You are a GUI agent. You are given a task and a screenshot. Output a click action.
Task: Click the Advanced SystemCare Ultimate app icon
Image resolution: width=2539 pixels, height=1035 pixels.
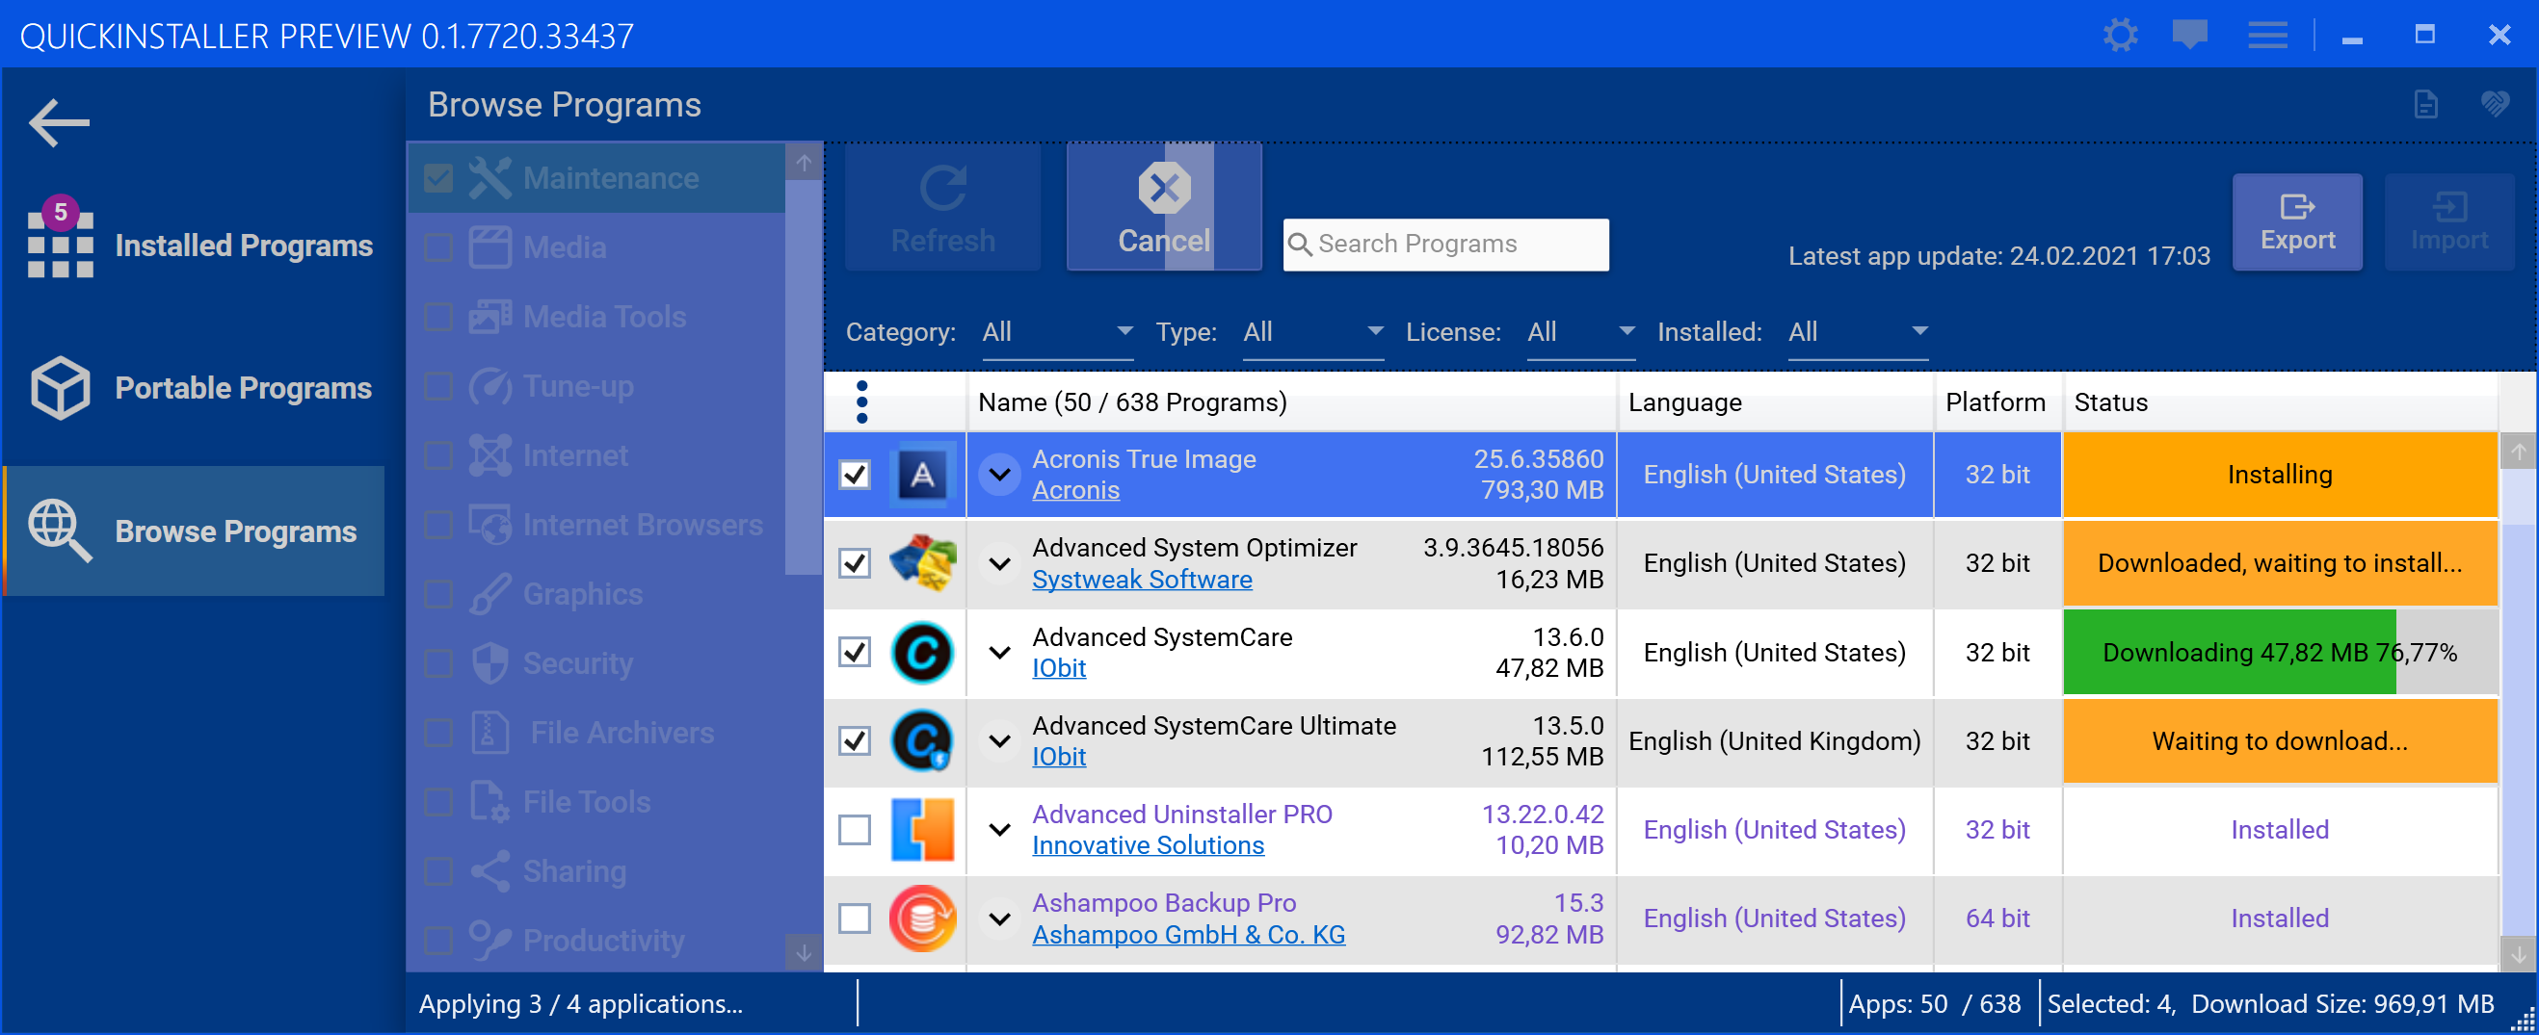tap(922, 740)
